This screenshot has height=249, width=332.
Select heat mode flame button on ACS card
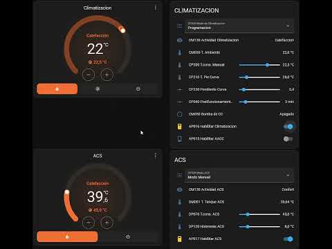[x=67, y=237]
